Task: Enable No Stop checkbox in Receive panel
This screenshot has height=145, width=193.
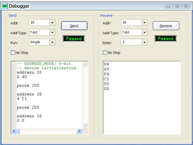Action: [105, 53]
